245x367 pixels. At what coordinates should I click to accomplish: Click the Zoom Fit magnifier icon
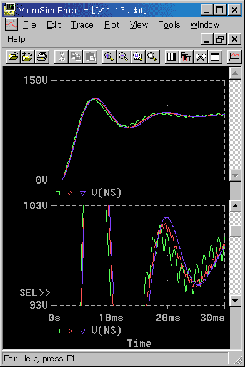click(x=152, y=56)
